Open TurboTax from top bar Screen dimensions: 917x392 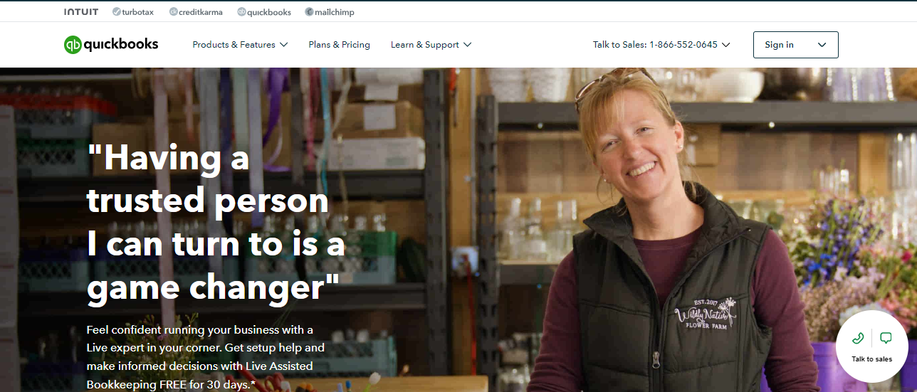pyautogui.click(x=137, y=12)
